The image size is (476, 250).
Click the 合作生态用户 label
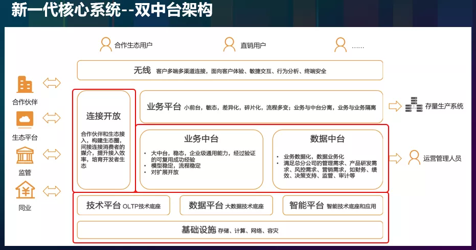pos(133,45)
